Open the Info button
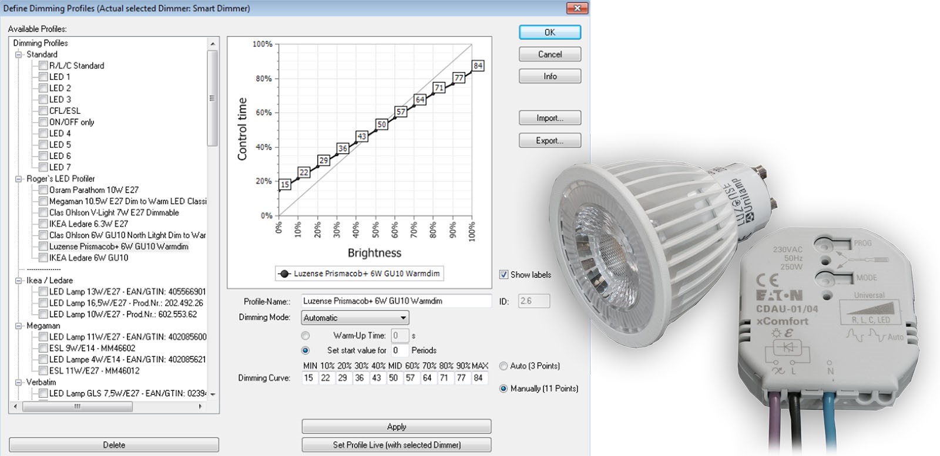 550,76
